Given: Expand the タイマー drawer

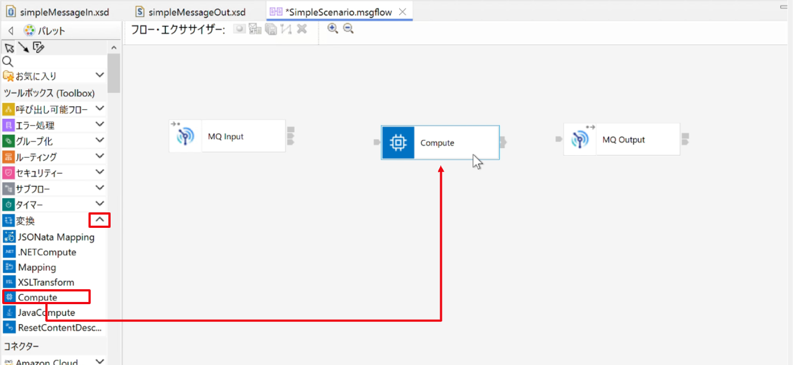Looking at the screenshot, I should [100, 204].
